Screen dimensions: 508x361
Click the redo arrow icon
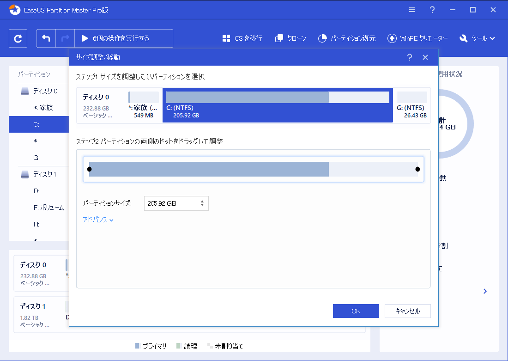tap(65, 38)
